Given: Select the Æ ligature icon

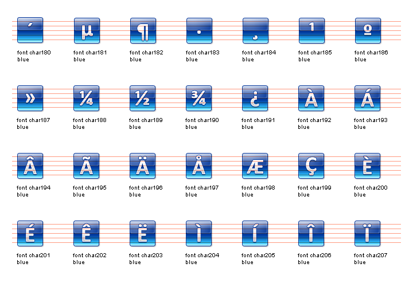Looking at the screenshot, I should [x=255, y=166].
